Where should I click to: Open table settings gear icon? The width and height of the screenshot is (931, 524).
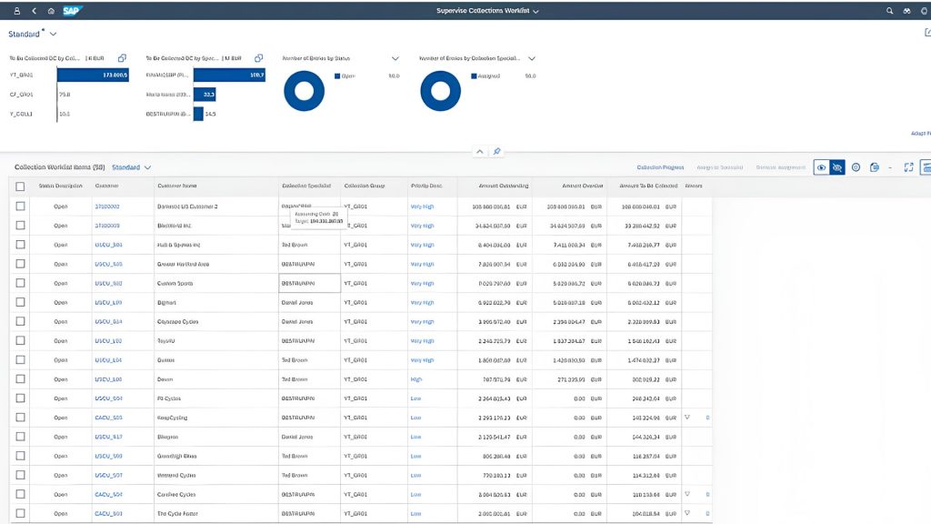(856, 167)
